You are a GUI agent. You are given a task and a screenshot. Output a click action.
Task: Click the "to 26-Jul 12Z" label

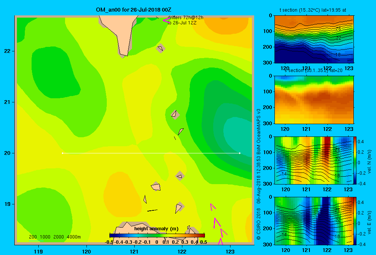click(182, 23)
